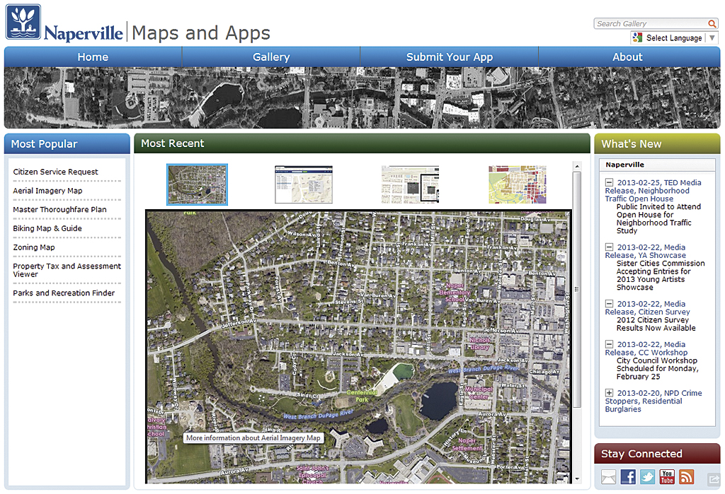Open the 2013-02-22 YA Showcase link

coord(646,251)
